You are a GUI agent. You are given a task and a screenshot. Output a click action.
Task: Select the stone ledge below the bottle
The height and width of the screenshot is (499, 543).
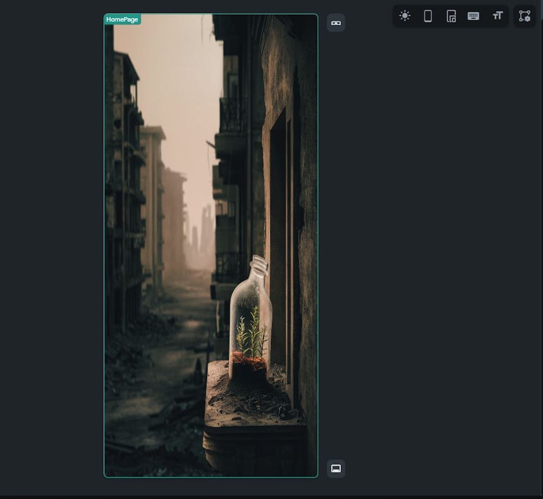252,424
